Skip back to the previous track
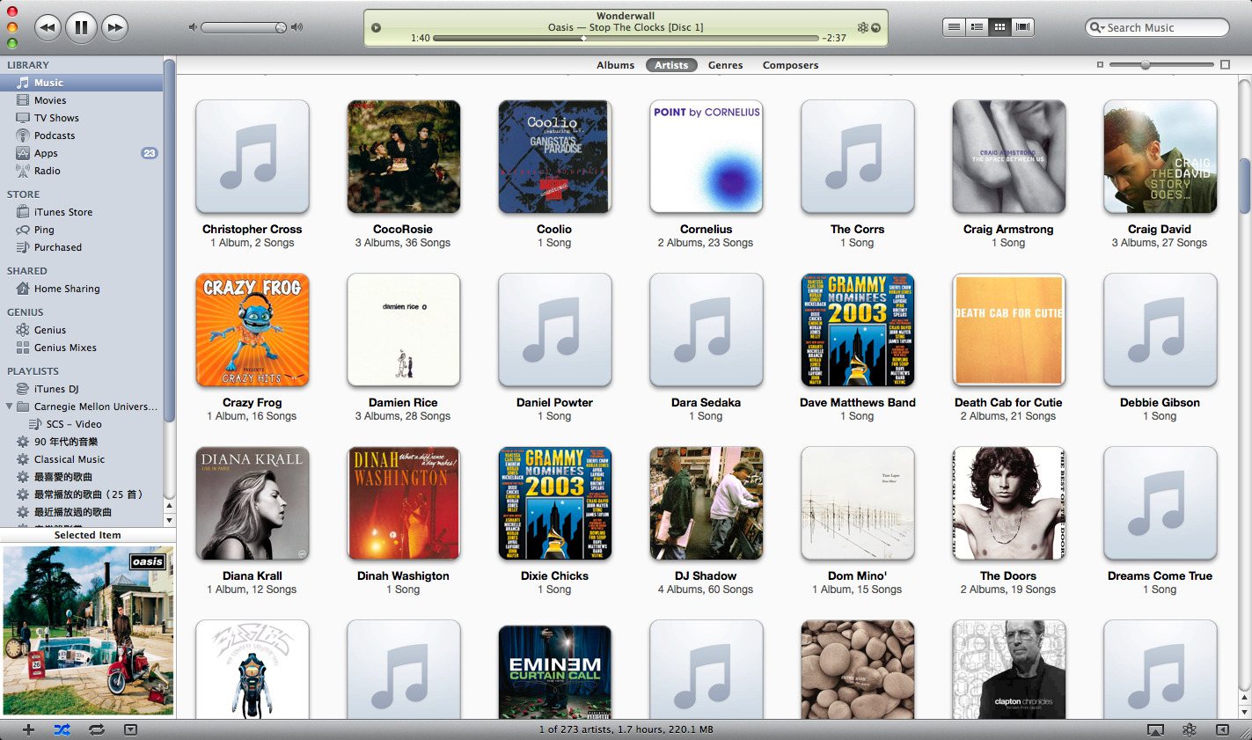The image size is (1252, 740). point(48,27)
